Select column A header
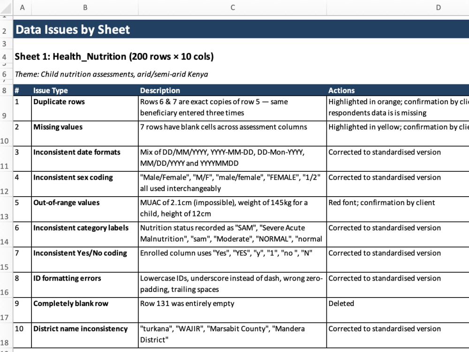This screenshot has height=352, width=469. pyautogui.click(x=22, y=8)
